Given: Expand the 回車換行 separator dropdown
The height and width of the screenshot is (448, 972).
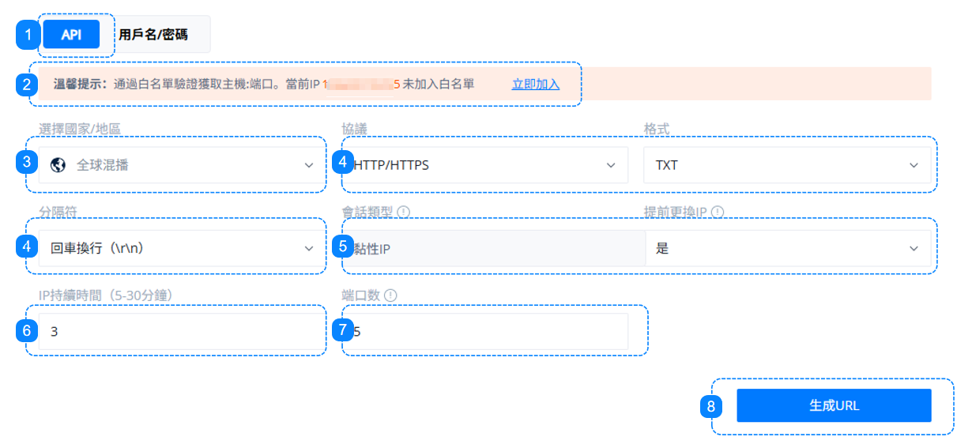Looking at the screenshot, I should 182,248.
